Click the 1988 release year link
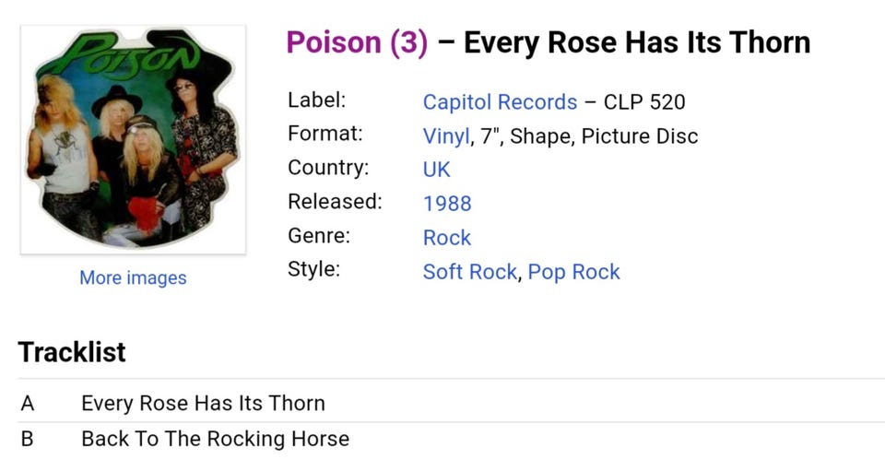Screen dimensions: 885x471 point(447,203)
